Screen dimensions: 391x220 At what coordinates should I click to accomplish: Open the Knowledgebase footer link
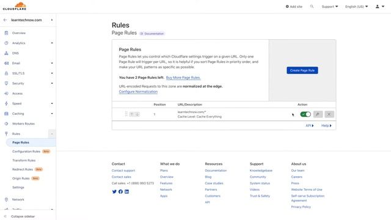pos(261,170)
